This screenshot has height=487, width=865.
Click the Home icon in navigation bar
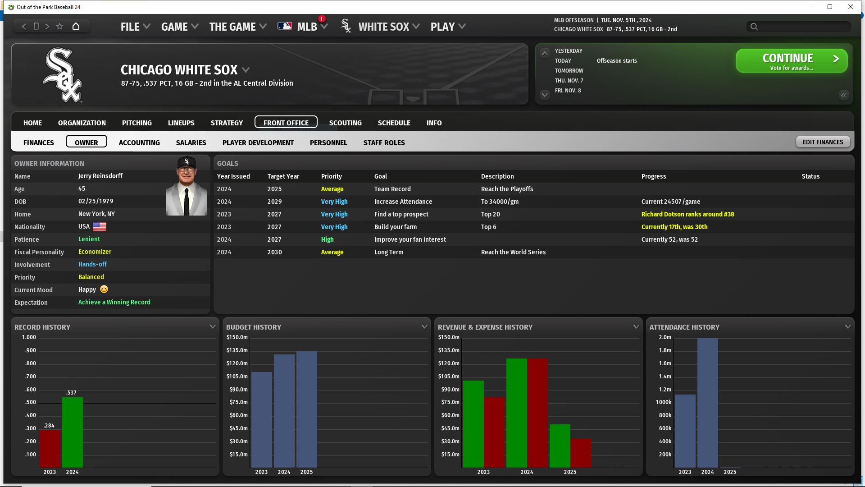point(76,27)
